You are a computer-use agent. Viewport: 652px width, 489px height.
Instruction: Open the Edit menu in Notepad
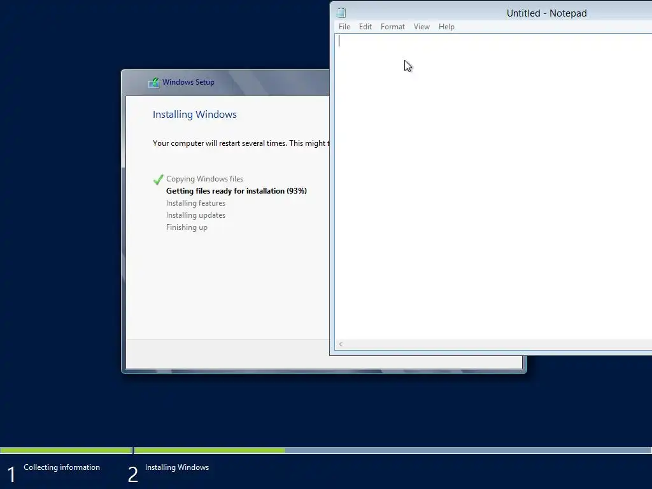(x=365, y=27)
